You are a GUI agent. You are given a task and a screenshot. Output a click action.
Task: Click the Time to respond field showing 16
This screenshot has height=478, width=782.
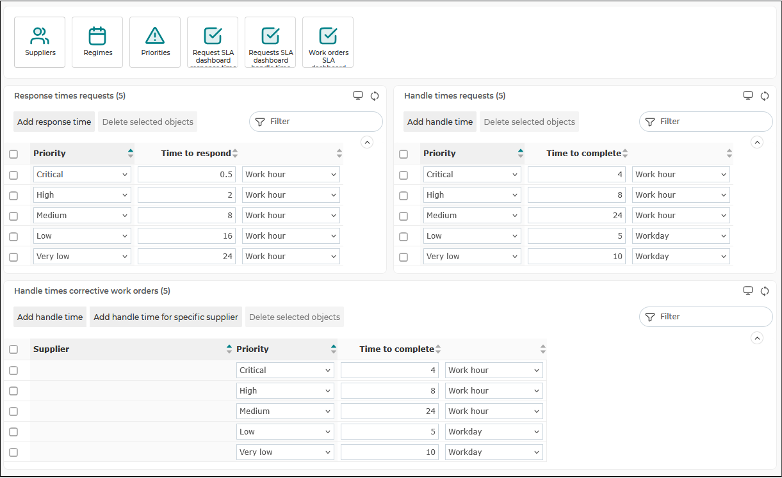pyautogui.click(x=186, y=236)
